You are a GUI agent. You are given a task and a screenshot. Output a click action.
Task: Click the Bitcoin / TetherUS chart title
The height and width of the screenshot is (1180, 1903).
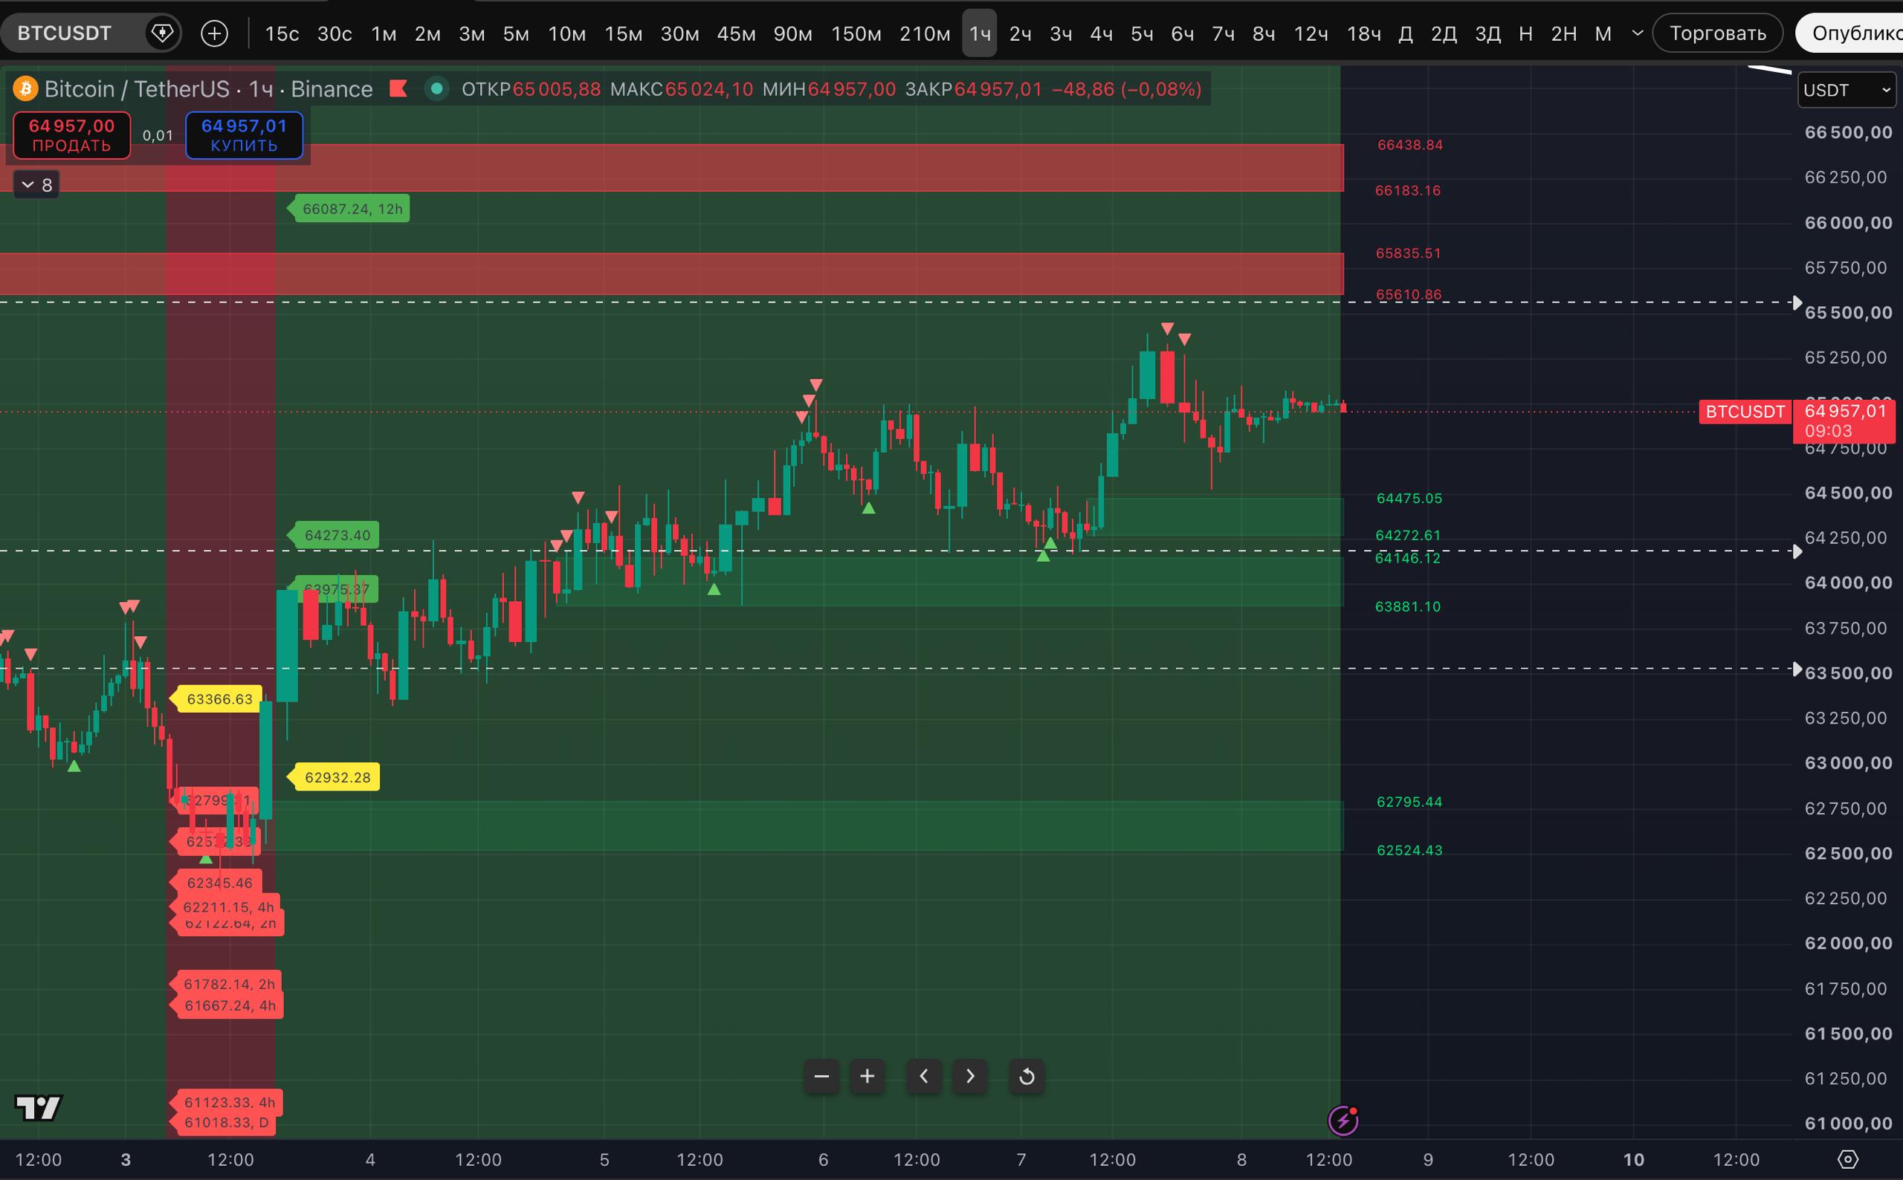208,89
